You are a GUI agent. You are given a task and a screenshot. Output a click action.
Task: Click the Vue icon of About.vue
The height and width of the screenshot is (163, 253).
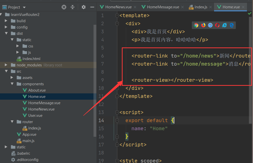[x=25, y=90]
